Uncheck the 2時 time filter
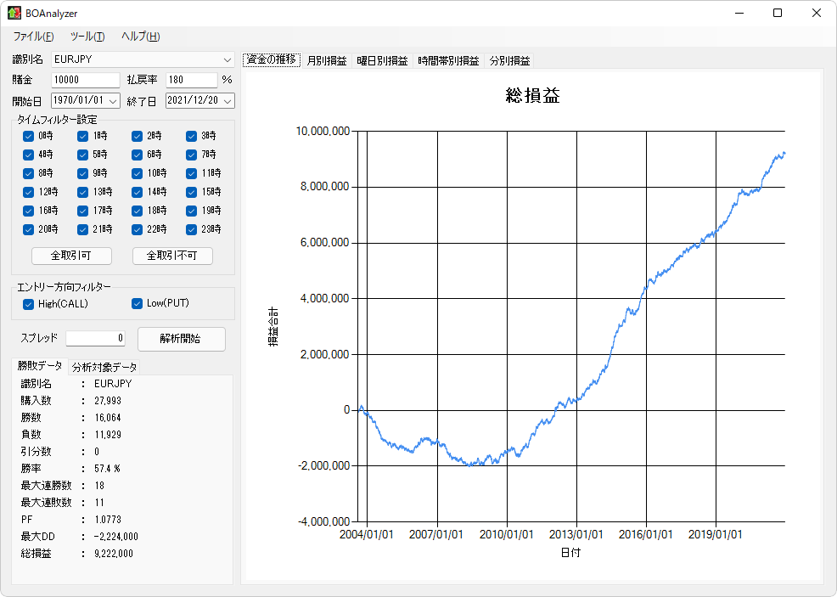 138,136
